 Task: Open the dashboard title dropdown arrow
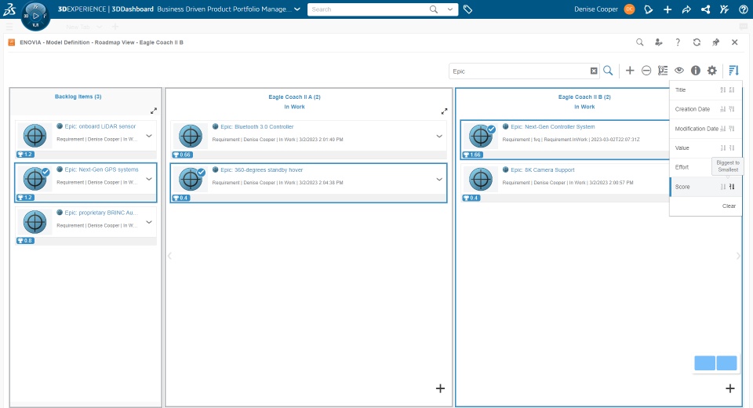click(x=297, y=9)
